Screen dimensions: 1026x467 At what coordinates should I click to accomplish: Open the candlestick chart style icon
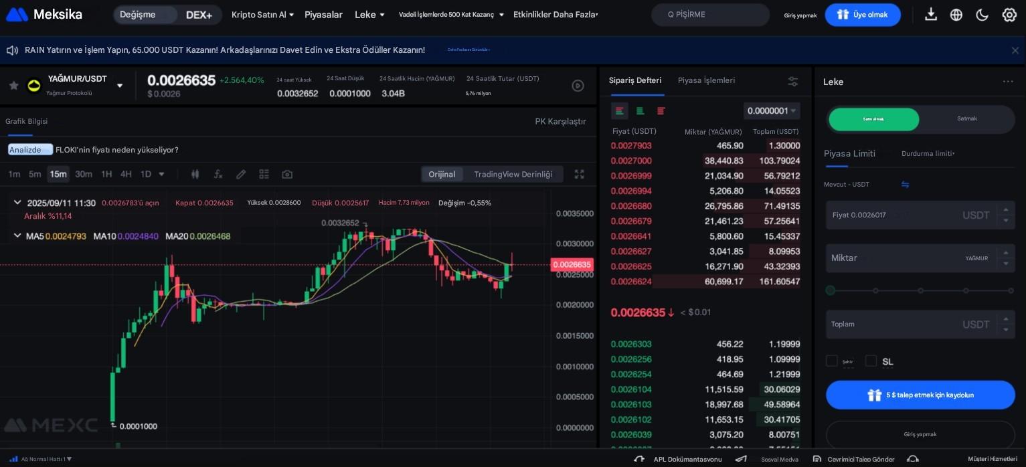[x=195, y=174]
